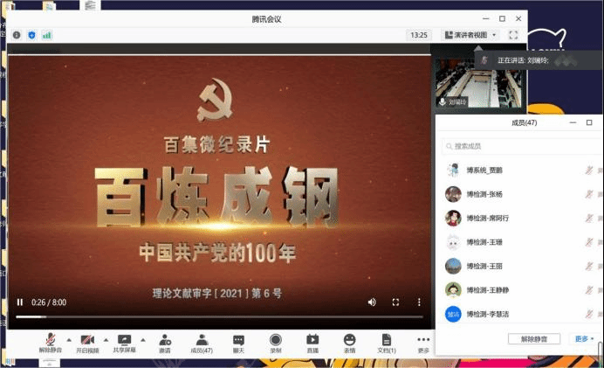Expand audio options arrow beside 解除静音

point(69,340)
